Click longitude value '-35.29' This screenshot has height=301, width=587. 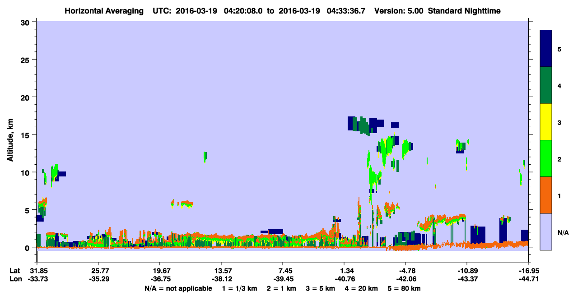pyautogui.click(x=98, y=279)
